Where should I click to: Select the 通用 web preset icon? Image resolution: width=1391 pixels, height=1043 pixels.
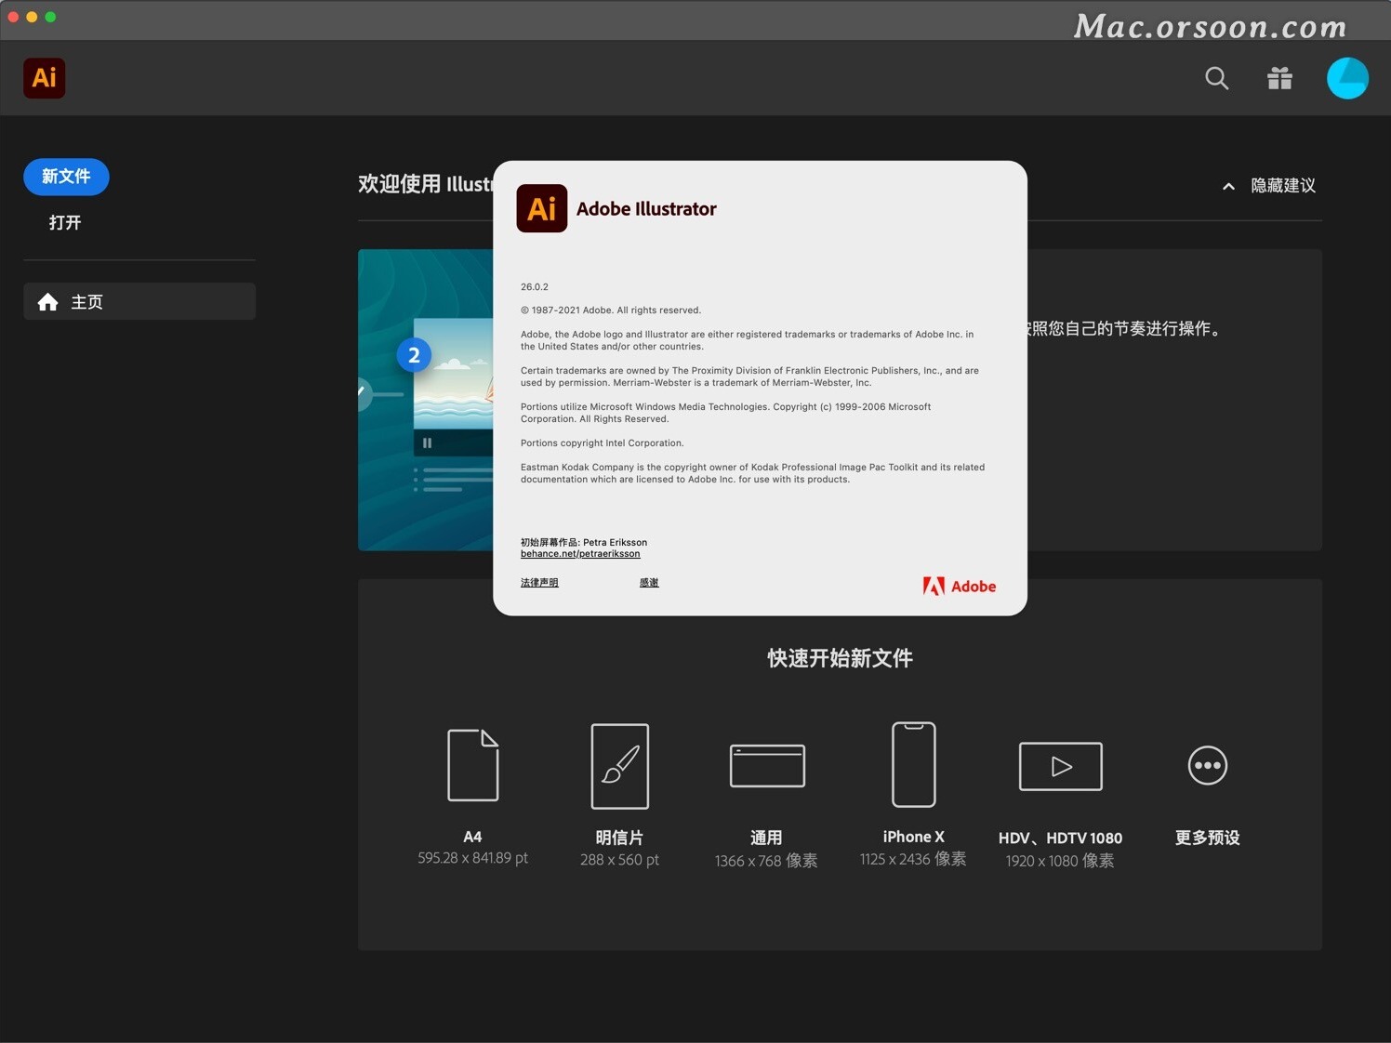click(766, 766)
